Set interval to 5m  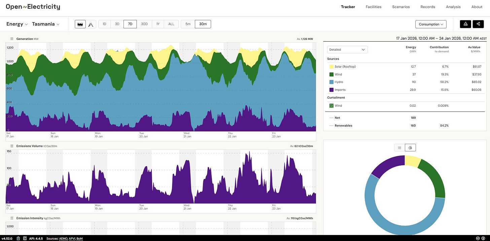(188, 24)
